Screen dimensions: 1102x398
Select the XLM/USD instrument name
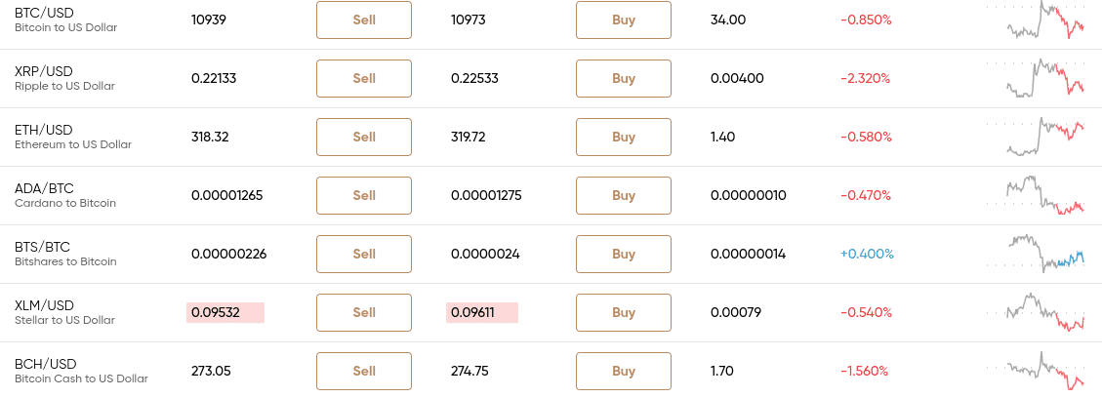click(44, 305)
